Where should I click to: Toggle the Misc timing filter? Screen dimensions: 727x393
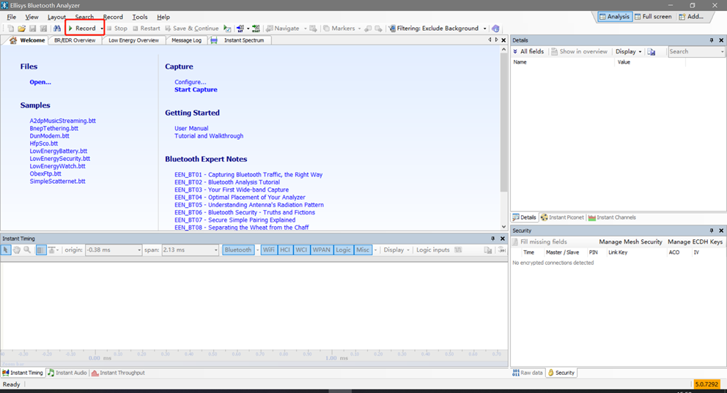tap(363, 250)
